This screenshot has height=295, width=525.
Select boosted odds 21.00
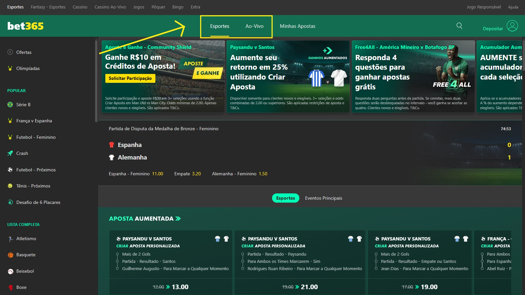300,287
